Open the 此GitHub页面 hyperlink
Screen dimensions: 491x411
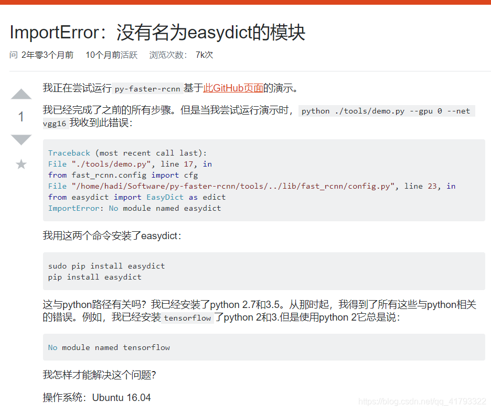233,88
